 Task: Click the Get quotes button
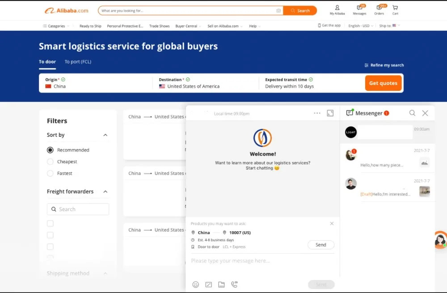point(383,83)
